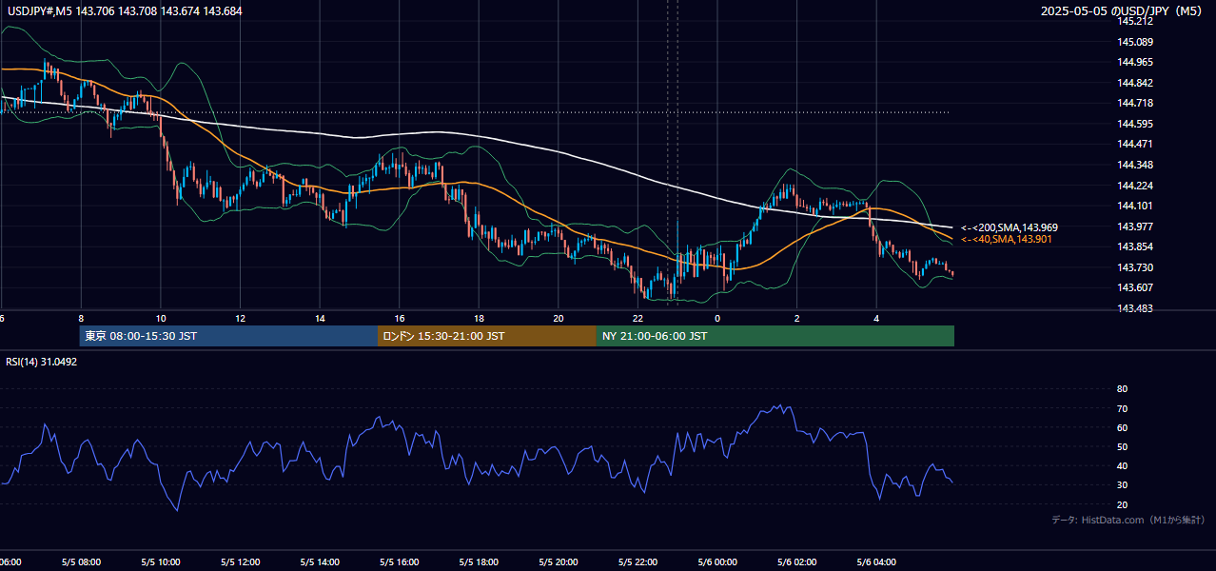Click the 5/5 20:00 date label
1216x571 pixels.
(559, 562)
